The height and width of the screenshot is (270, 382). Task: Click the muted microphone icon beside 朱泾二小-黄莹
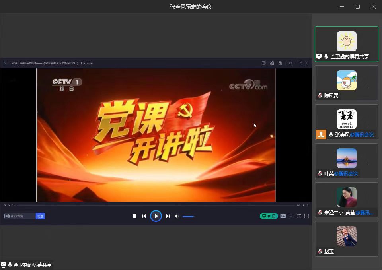click(320, 213)
